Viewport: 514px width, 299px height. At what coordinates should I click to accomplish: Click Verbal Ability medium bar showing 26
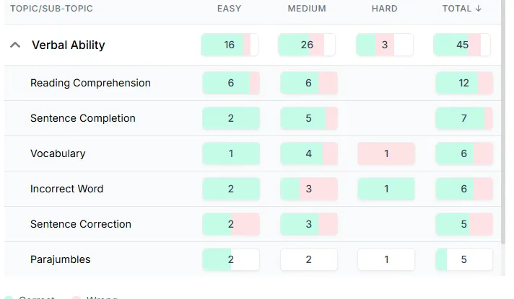coord(307,45)
